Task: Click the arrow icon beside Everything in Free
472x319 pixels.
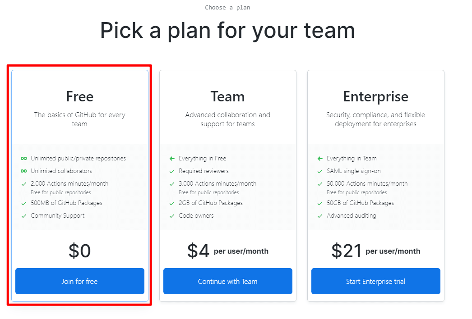Action: point(172,159)
